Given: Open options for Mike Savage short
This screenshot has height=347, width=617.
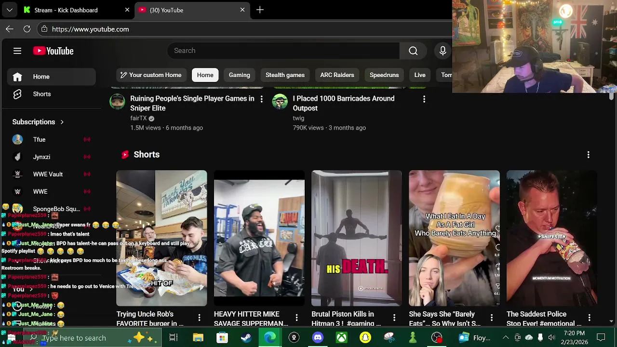Looking at the screenshot, I should pos(296,317).
